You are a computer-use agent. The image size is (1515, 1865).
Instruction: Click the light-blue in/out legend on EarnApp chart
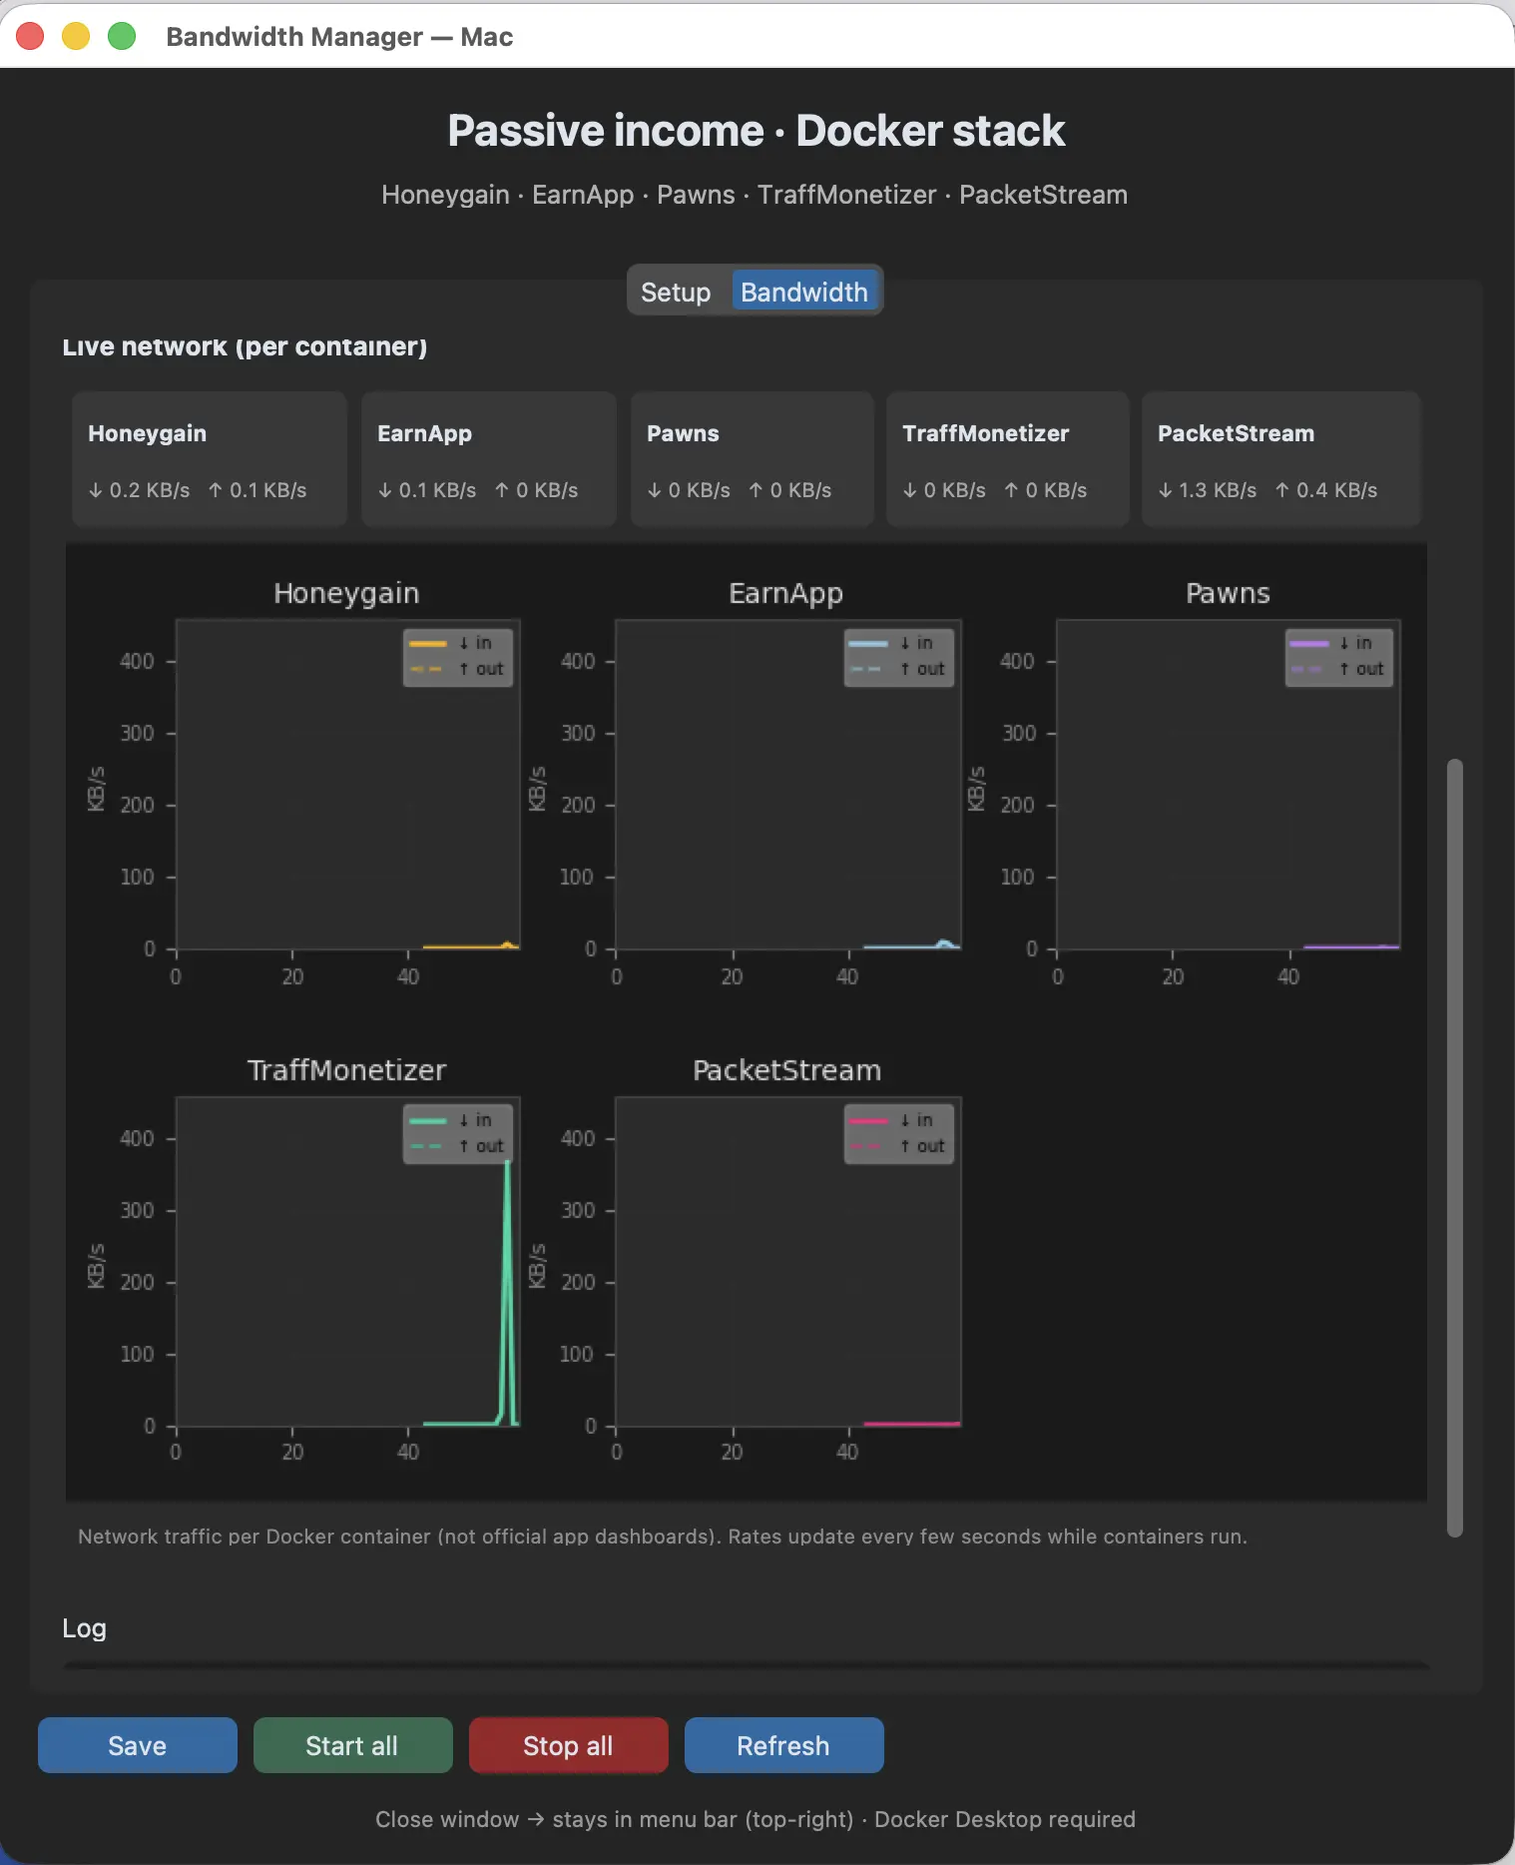click(x=899, y=657)
